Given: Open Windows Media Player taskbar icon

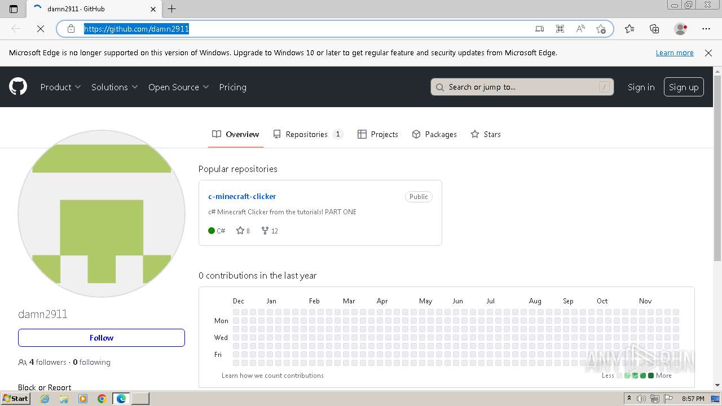Looking at the screenshot, I should pos(83,399).
